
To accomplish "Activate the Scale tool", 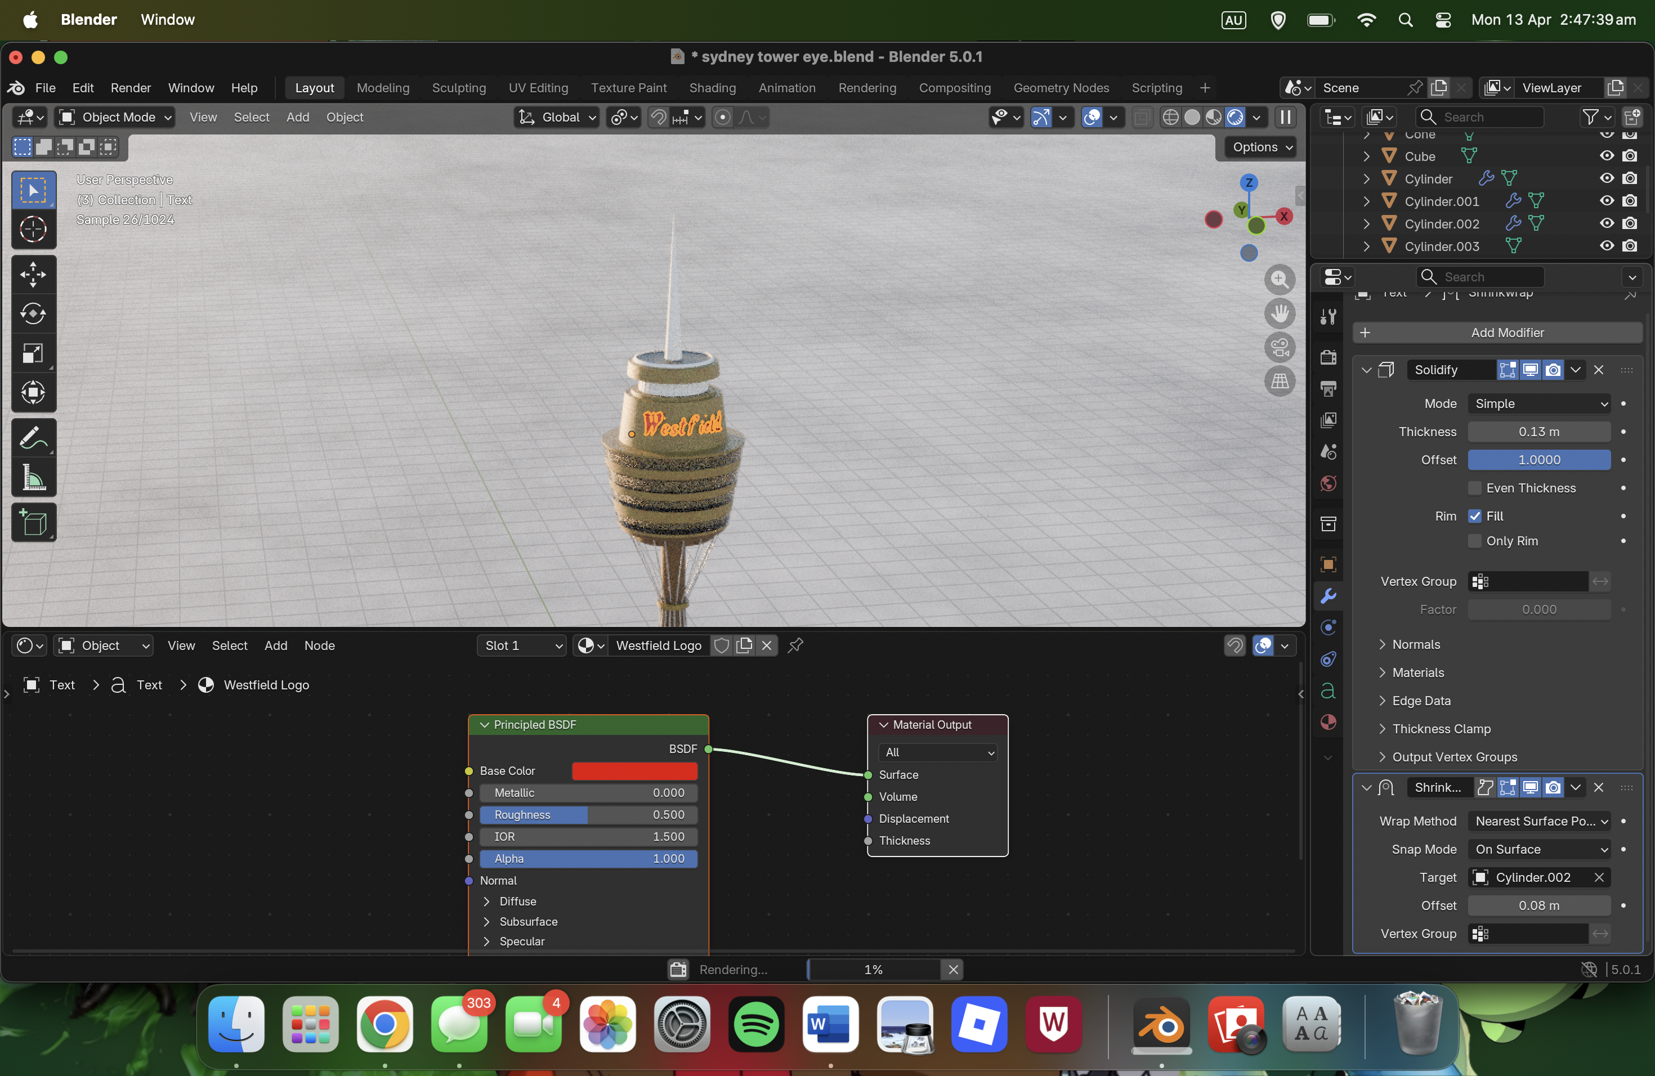I will click(33, 353).
